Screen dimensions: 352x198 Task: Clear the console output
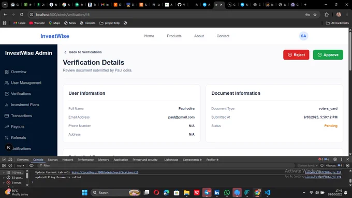pos(10,166)
